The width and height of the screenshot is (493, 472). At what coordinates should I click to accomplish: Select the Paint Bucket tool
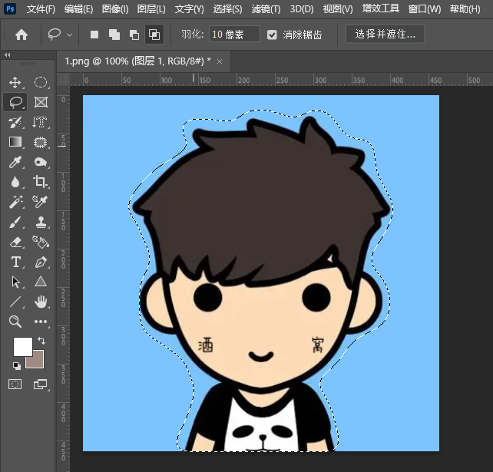pos(41,242)
